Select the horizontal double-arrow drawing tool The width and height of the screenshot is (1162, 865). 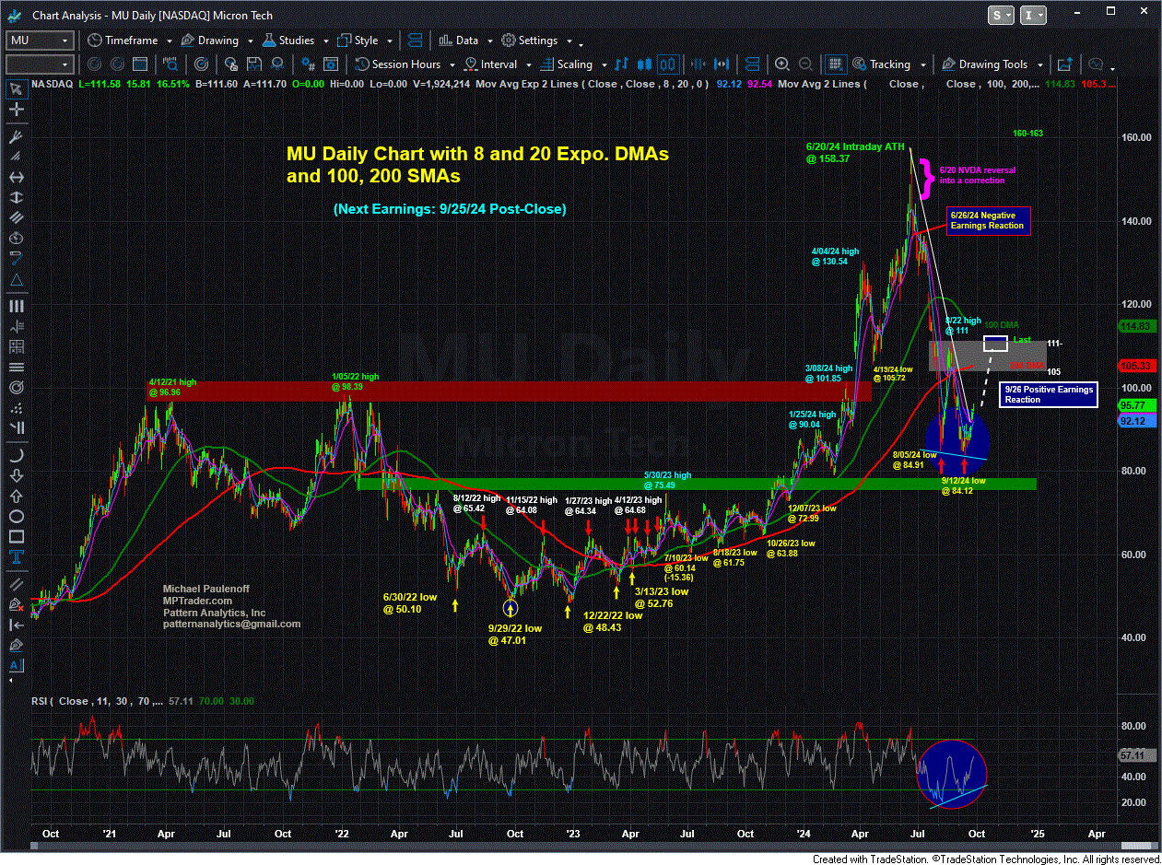click(16, 177)
